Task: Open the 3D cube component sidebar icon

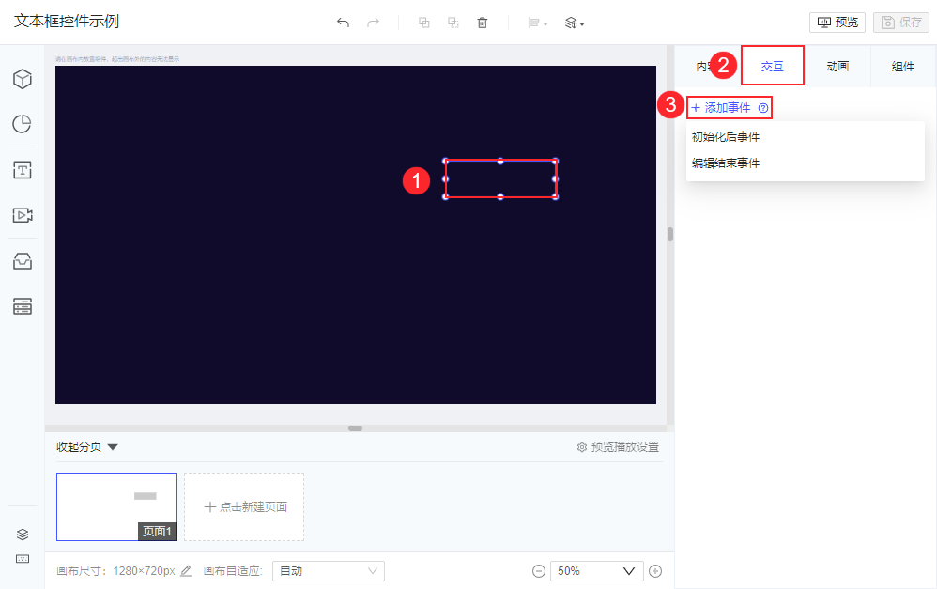Action: 23,79
